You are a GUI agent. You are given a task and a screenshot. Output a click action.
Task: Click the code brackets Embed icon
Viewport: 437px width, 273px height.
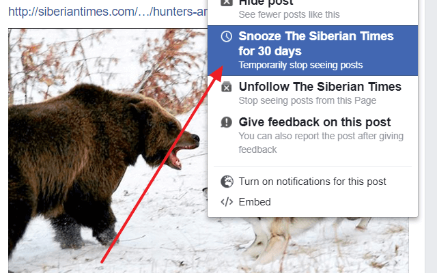[227, 202]
